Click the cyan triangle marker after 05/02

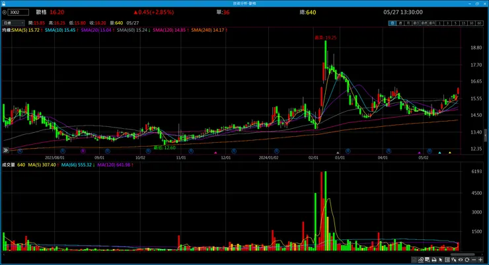point(439,153)
